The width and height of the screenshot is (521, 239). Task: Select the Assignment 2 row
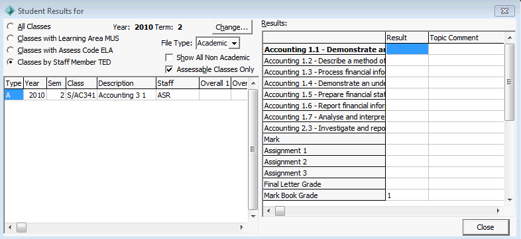tap(324, 162)
